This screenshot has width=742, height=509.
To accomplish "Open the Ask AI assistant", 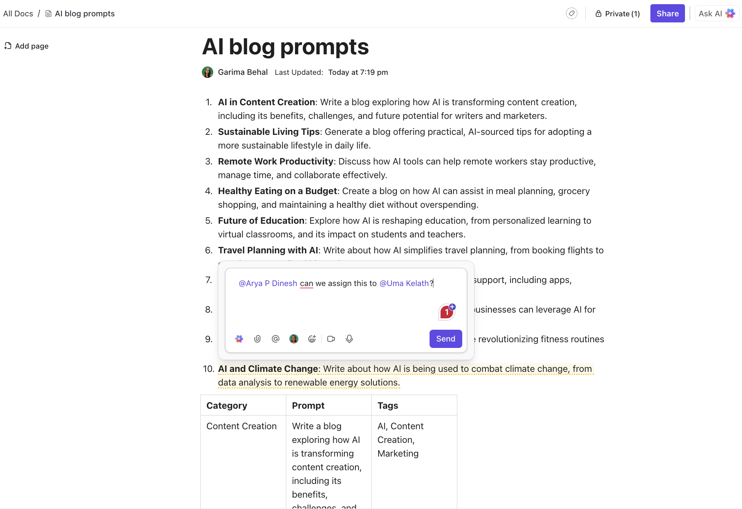I will point(717,14).
